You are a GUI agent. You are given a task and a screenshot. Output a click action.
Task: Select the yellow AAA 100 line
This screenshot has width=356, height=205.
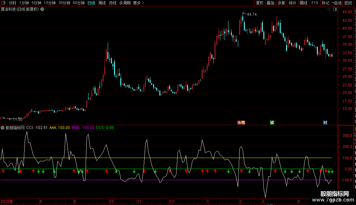(x=166, y=158)
